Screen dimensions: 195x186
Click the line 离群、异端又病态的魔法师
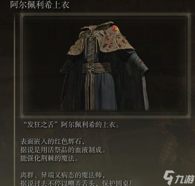pos(63,175)
